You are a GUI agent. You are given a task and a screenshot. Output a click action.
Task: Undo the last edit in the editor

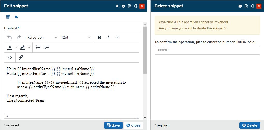pyautogui.click(x=10, y=37)
